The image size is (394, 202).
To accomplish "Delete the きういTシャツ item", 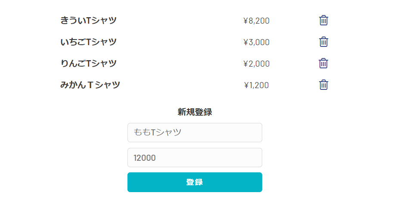I will (x=324, y=21).
